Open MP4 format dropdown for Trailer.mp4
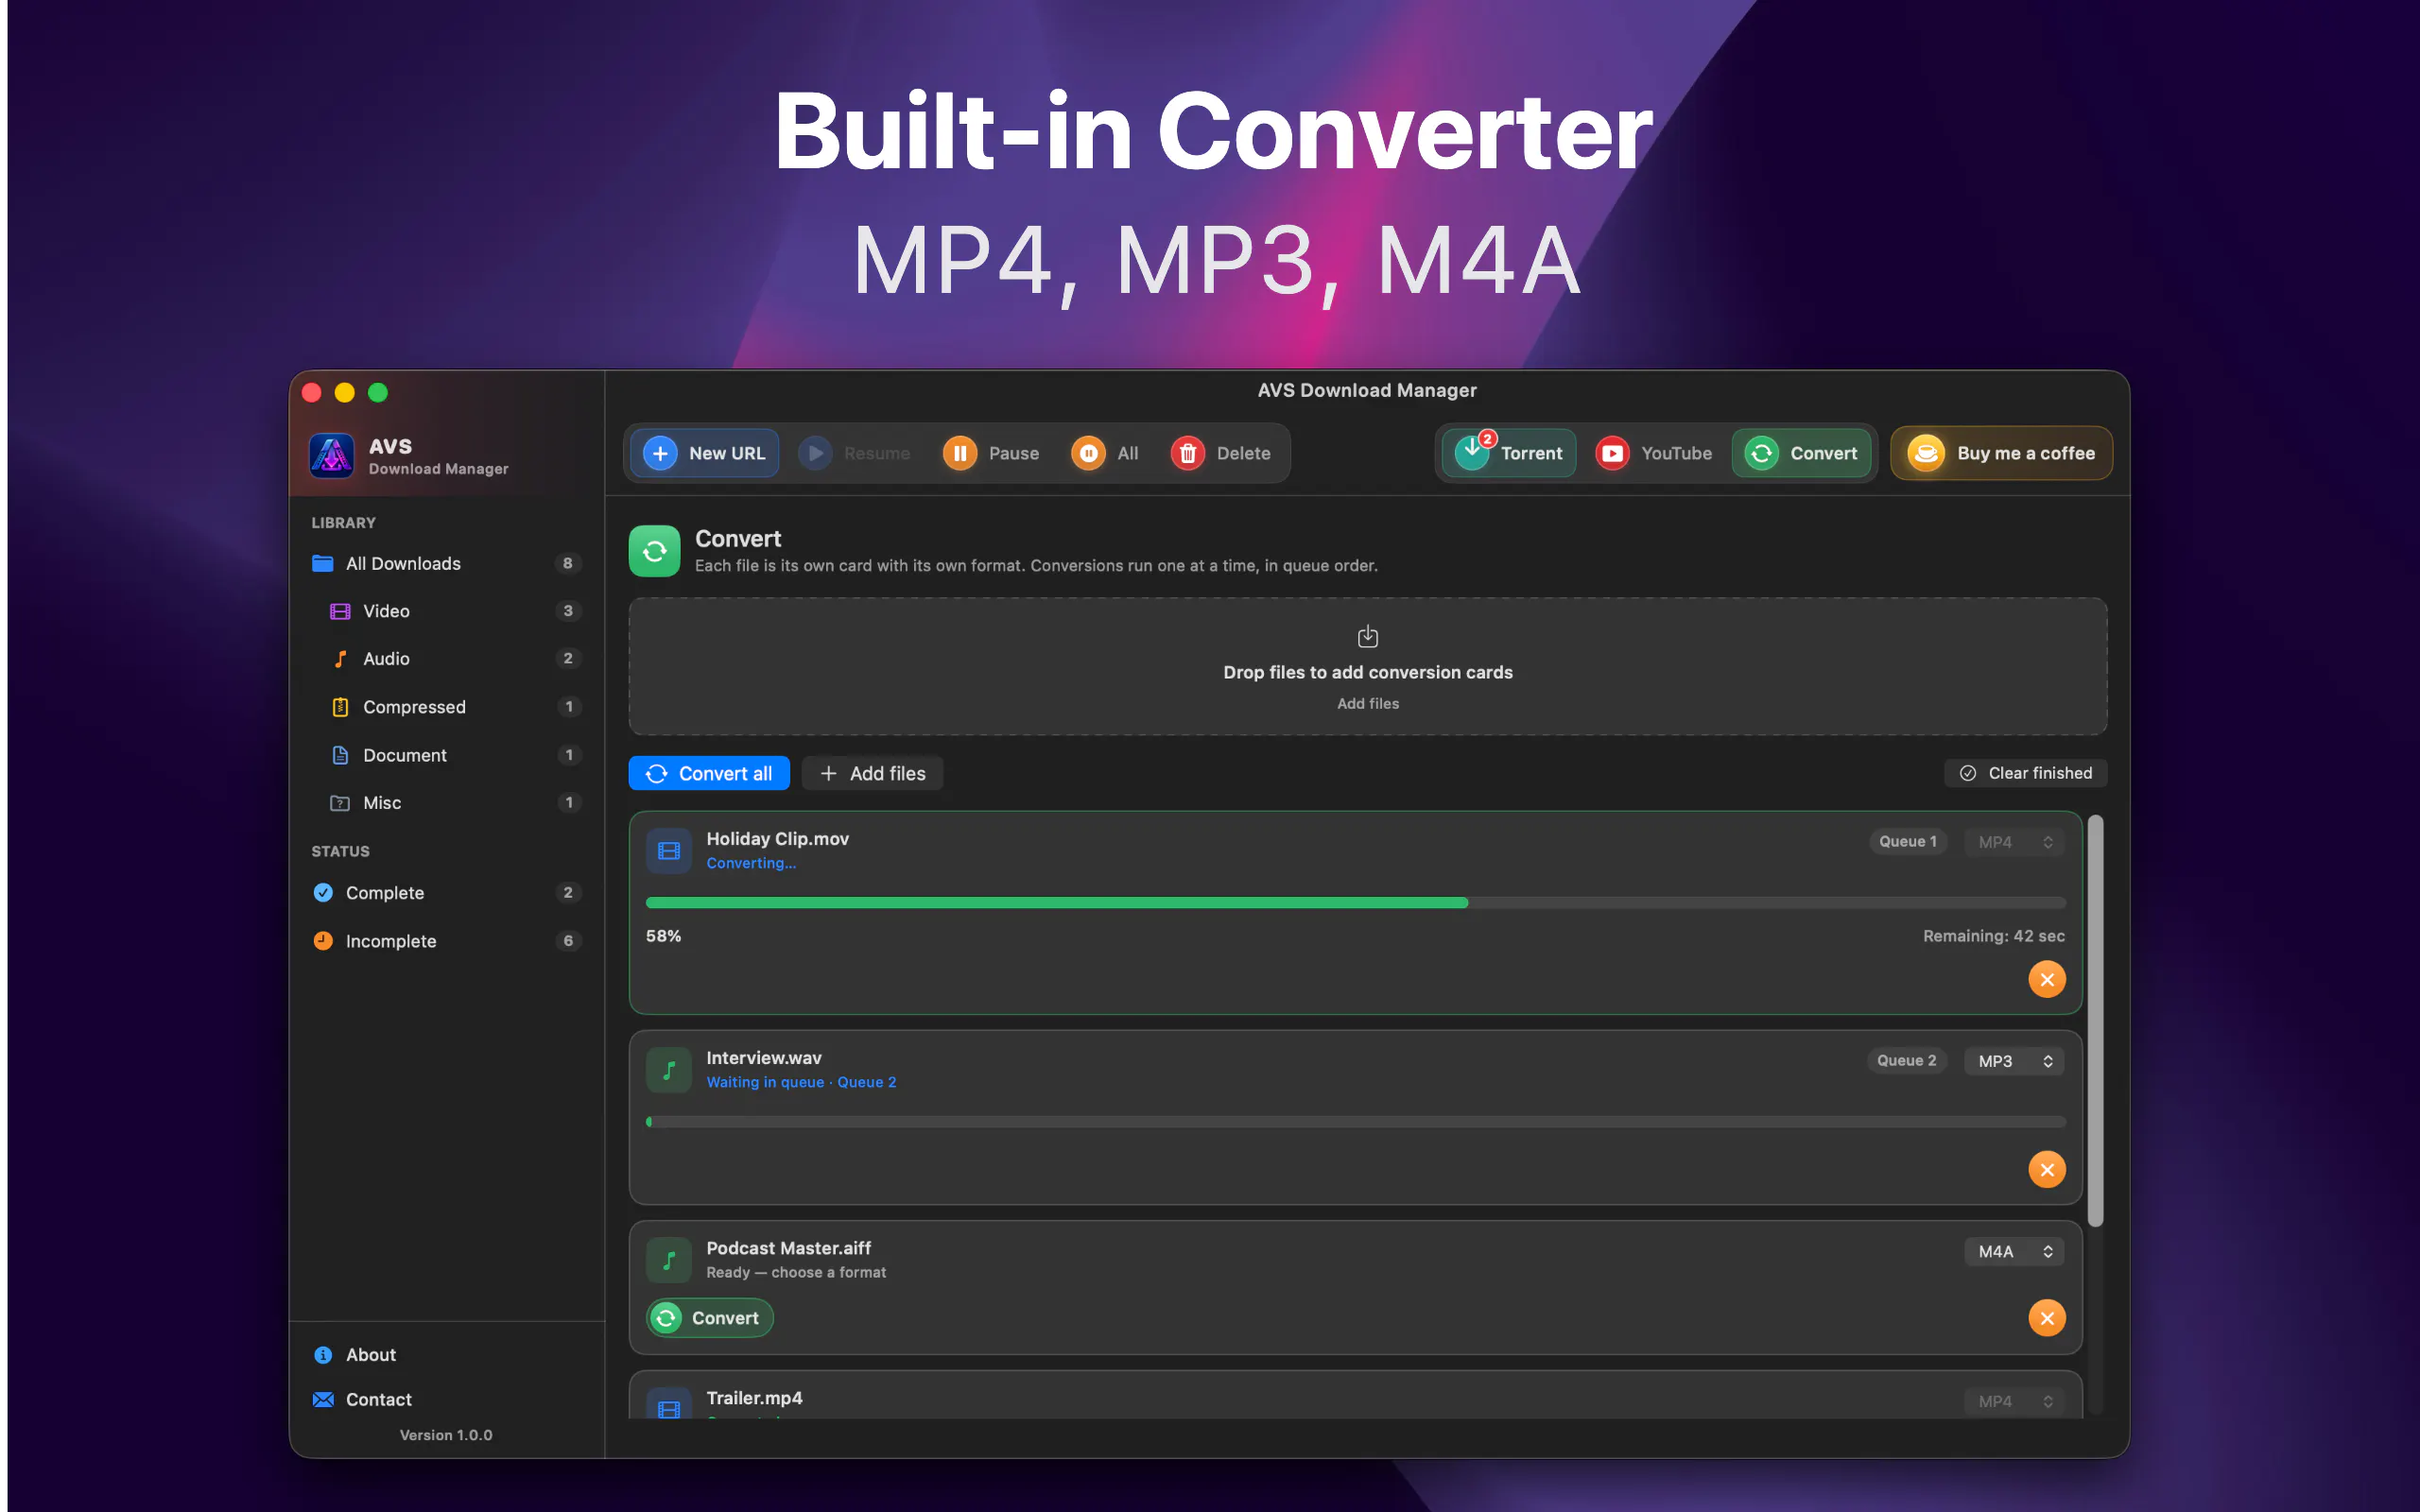The height and width of the screenshot is (1512, 2420). [2014, 1401]
